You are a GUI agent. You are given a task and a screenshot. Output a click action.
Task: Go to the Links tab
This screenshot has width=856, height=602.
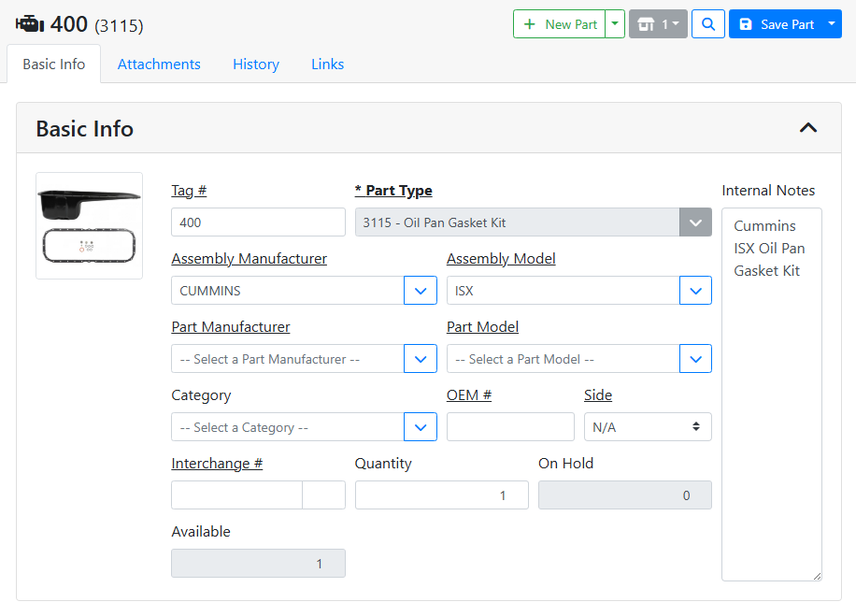tap(327, 64)
